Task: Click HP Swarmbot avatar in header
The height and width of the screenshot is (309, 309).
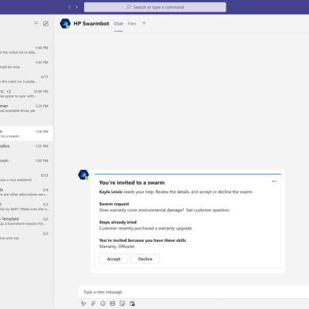Action: click(65, 23)
